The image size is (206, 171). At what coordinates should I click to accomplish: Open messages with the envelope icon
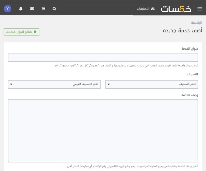click(32, 9)
